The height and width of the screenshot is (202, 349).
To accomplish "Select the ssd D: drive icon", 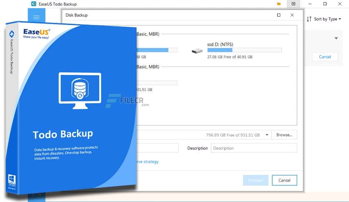I will pos(197,51).
